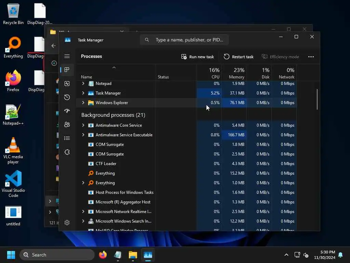This screenshot has height=263, width=350.
Task: Select the Notepad++ desktop shortcut
Action: coord(13,115)
